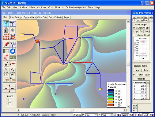Image resolution: width=155 pixels, height=117 pixels.
Task: Click the Z Prv zoom button
Action: click(13, 75)
